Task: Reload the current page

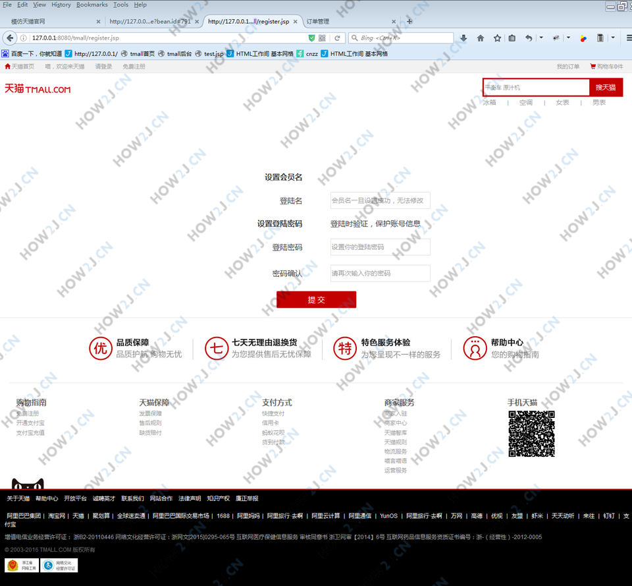Action: pyautogui.click(x=337, y=38)
